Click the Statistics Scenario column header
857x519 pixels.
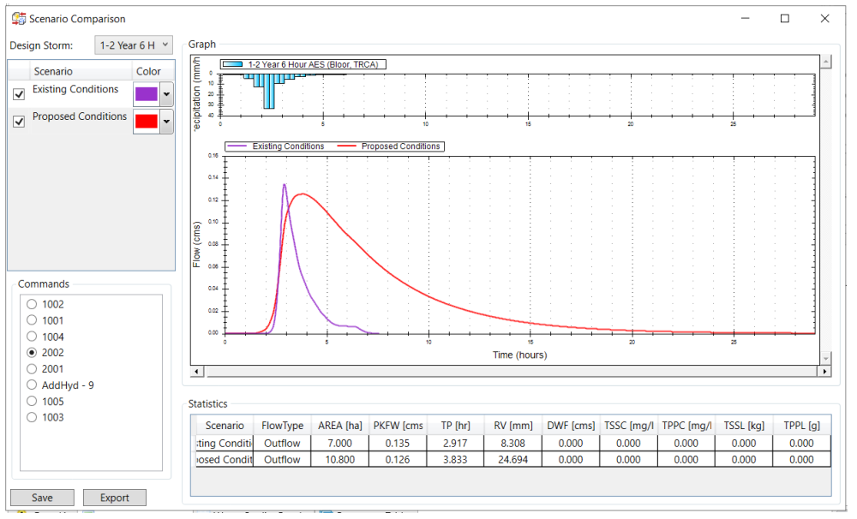(225, 426)
